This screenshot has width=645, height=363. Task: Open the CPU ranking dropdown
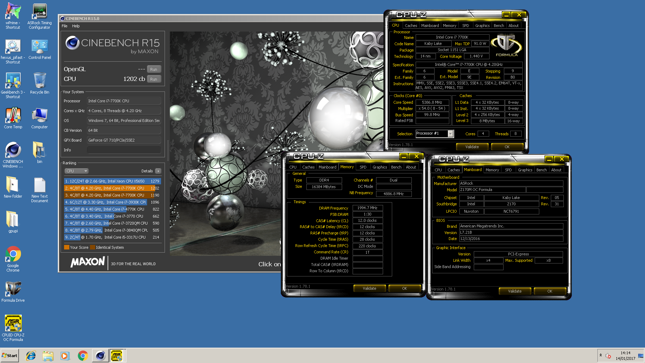click(x=77, y=171)
